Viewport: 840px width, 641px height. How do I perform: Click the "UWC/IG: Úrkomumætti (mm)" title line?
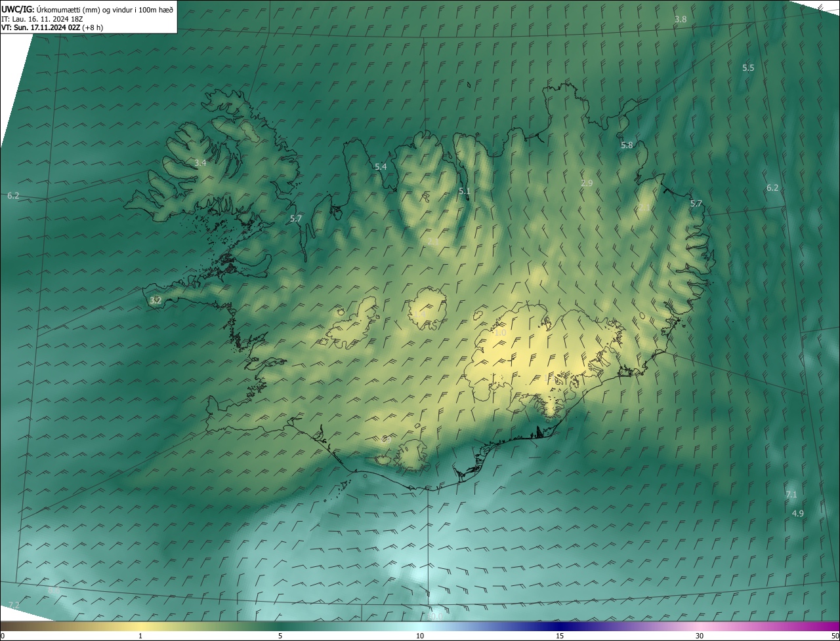(x=88, y=9)
